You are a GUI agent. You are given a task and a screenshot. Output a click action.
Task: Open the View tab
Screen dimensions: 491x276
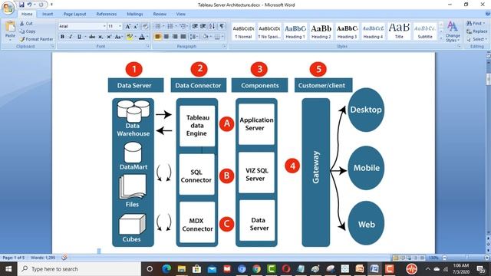(x=181, y=14)
